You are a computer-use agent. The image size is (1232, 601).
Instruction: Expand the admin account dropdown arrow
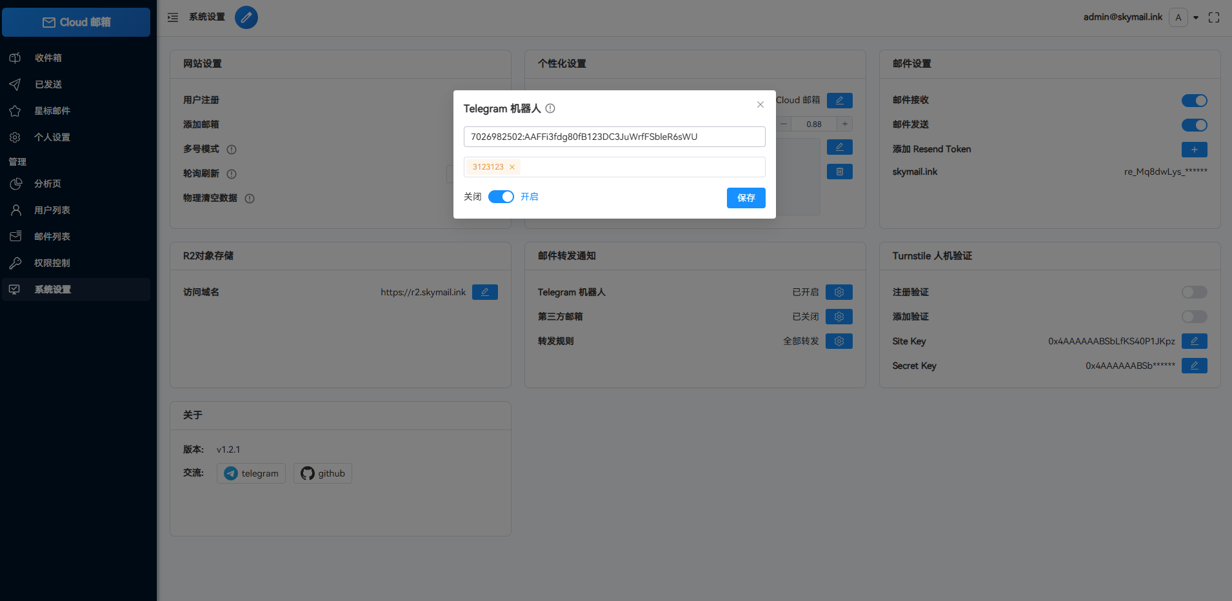click(1196, 18)
